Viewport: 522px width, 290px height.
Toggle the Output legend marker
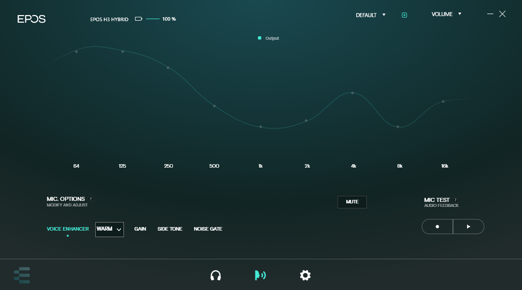tap(259, 38)
